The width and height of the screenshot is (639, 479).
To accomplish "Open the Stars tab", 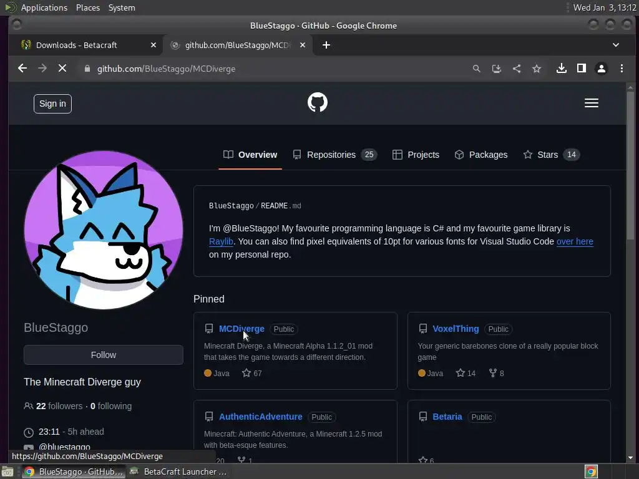I will click(552, 155).
